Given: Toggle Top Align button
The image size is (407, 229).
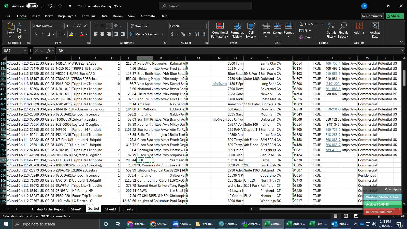Looking at the screenshot, I should point(96,26).
